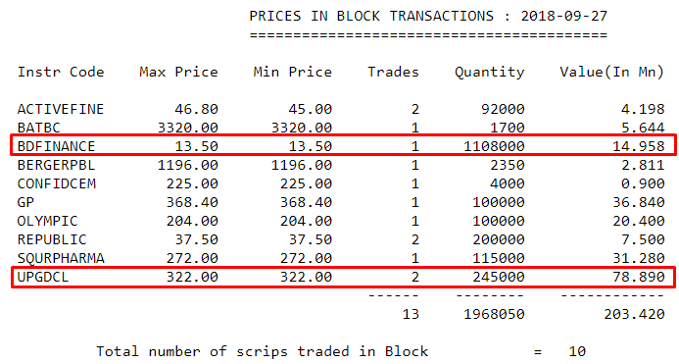Click the BDFINANCE quantity 1108000
679x364 pixels.
pos(494,146)
